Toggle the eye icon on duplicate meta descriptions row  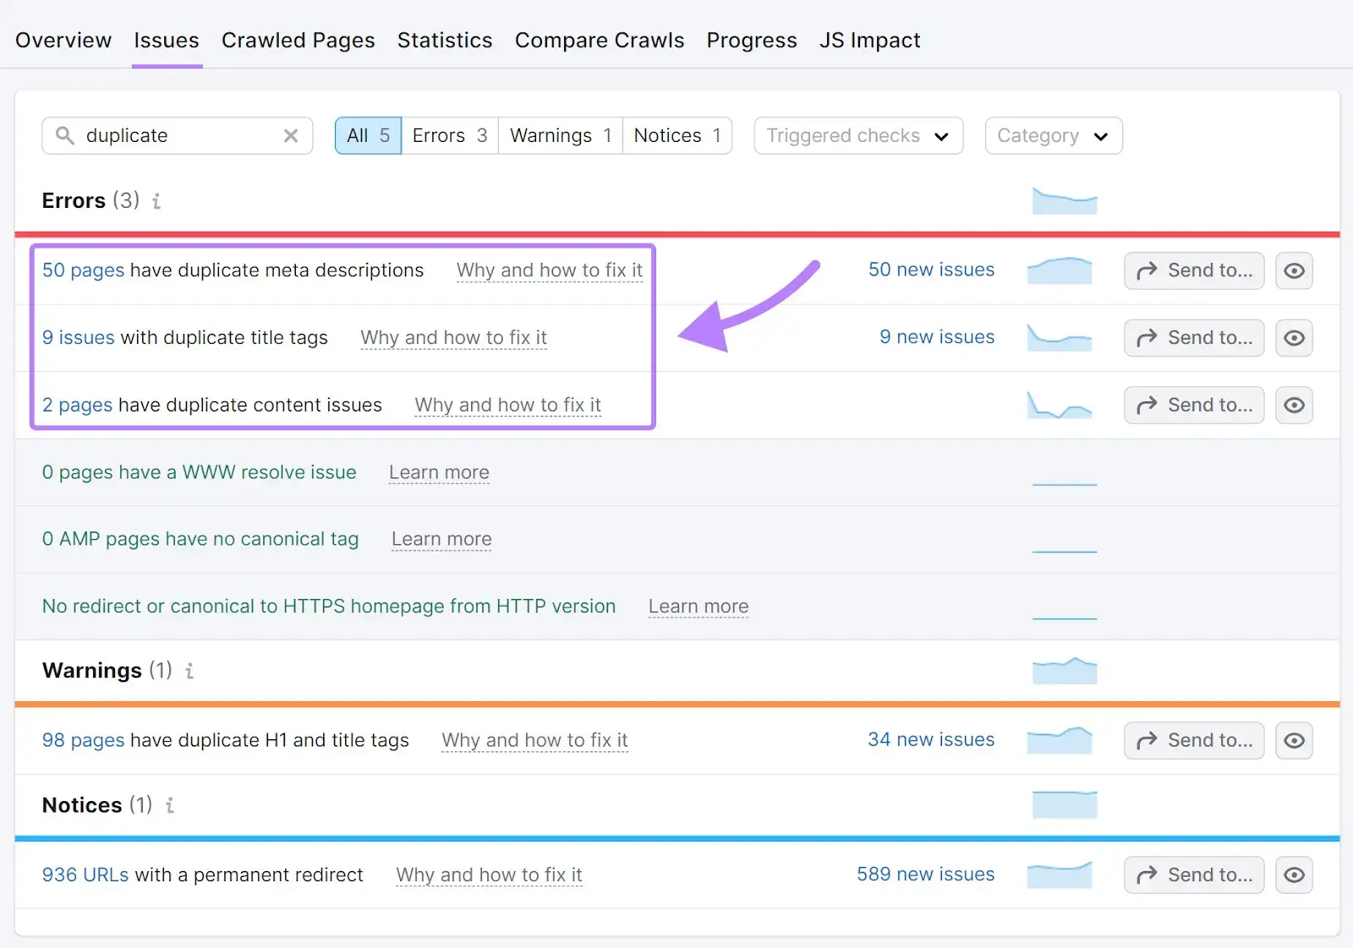pos(1294,270)
